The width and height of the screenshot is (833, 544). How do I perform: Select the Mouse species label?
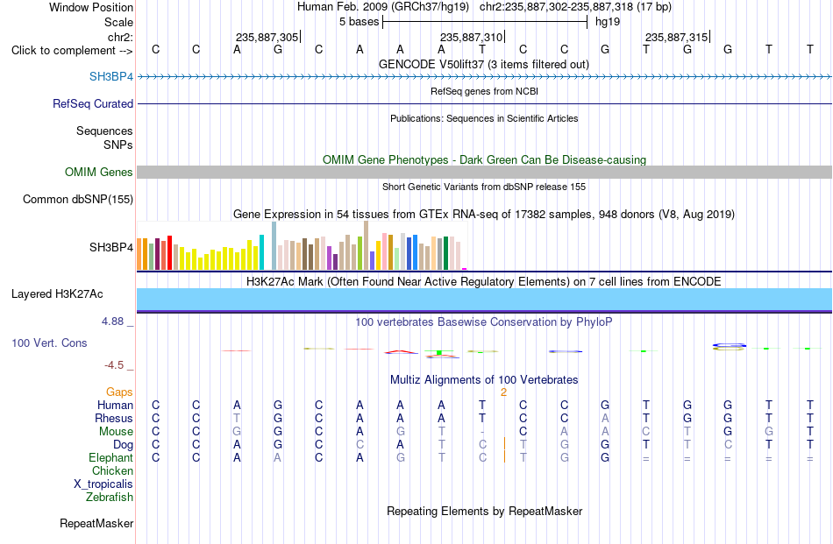[x=116, y=432]
